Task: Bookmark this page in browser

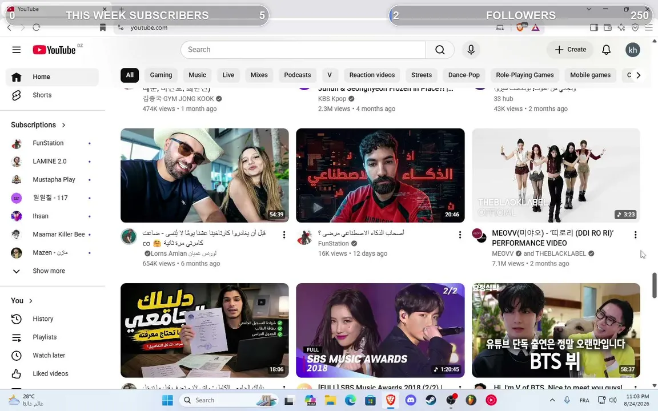Action: tap(103, 27)
